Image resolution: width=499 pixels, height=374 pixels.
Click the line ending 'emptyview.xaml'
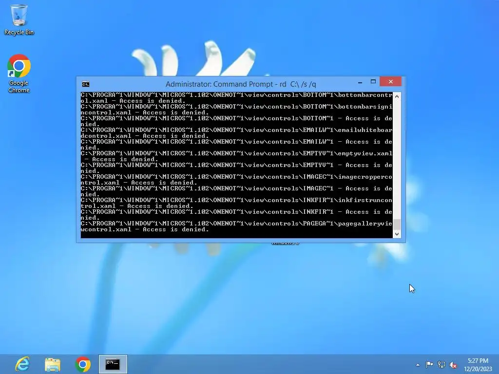236,153
